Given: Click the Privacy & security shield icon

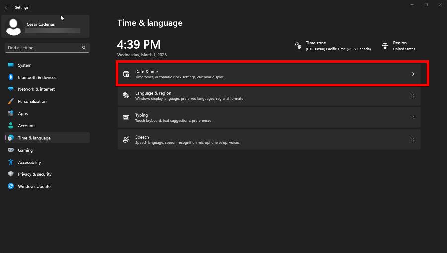Looking at the screenshot, I should 11,174.
